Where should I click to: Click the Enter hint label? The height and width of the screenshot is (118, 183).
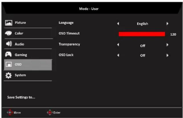point(57,113)
